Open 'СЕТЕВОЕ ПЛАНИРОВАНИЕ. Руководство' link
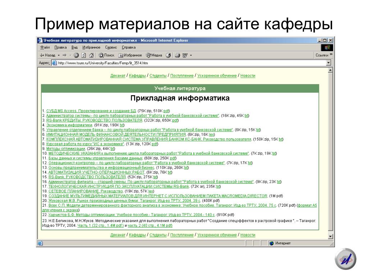Viewport: 368px width, 276px height. point(86,191)
